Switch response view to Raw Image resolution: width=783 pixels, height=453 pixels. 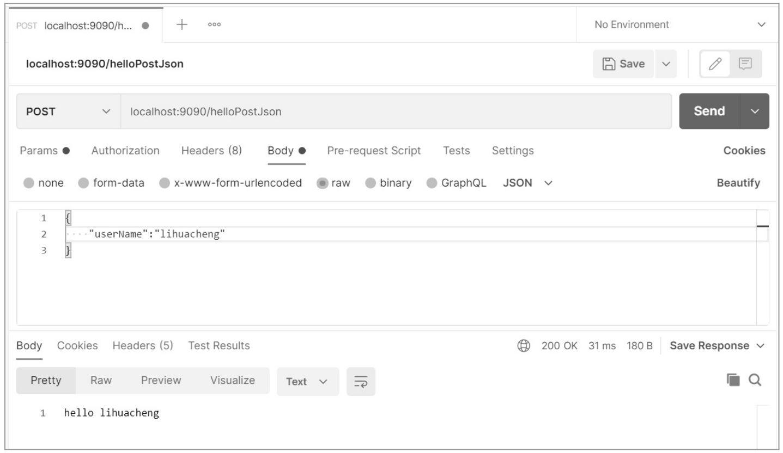[101, 381]
